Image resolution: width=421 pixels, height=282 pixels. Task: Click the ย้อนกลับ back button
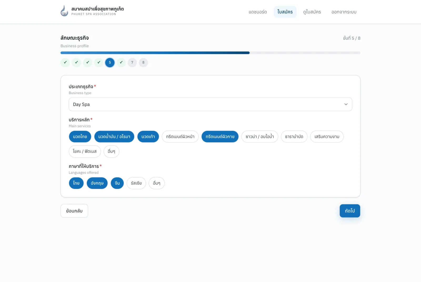click(x=74, y=211)
